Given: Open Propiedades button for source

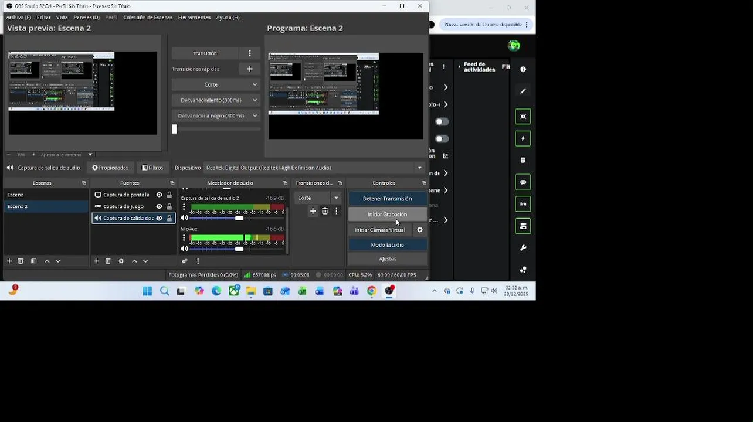Looking at the screenshot, I should tap(110, 168).
